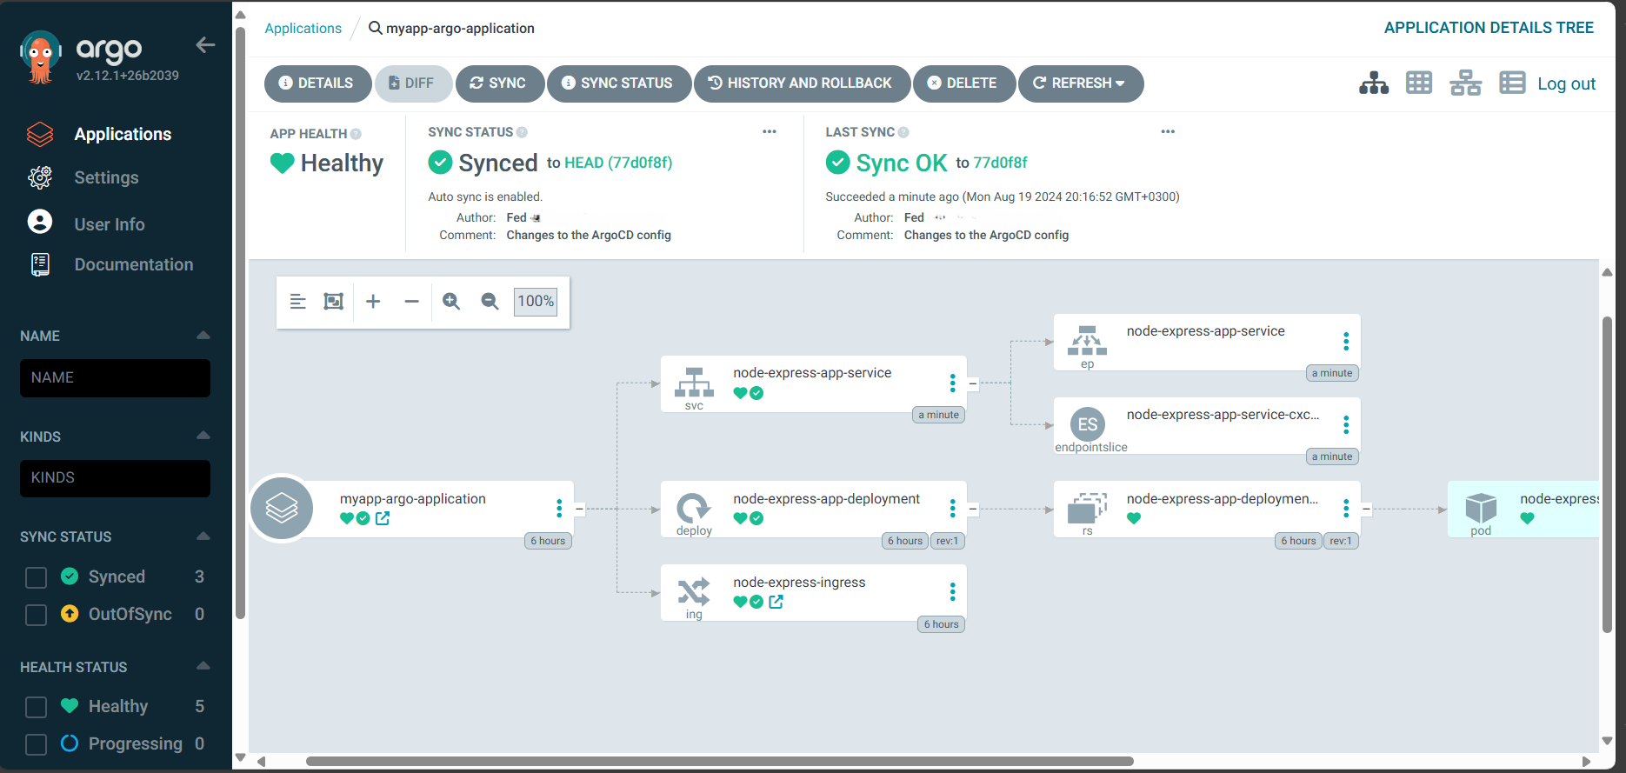The width and height of the screenshot is (1626, 773).
Task: Select the svc service icon
Action: [x=694, y=383]
